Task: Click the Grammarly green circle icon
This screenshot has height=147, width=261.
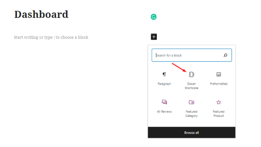Action: pos(154,17)
